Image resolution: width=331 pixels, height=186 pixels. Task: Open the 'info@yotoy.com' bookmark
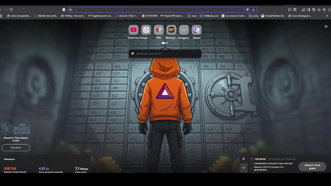[x=209, y=16]
